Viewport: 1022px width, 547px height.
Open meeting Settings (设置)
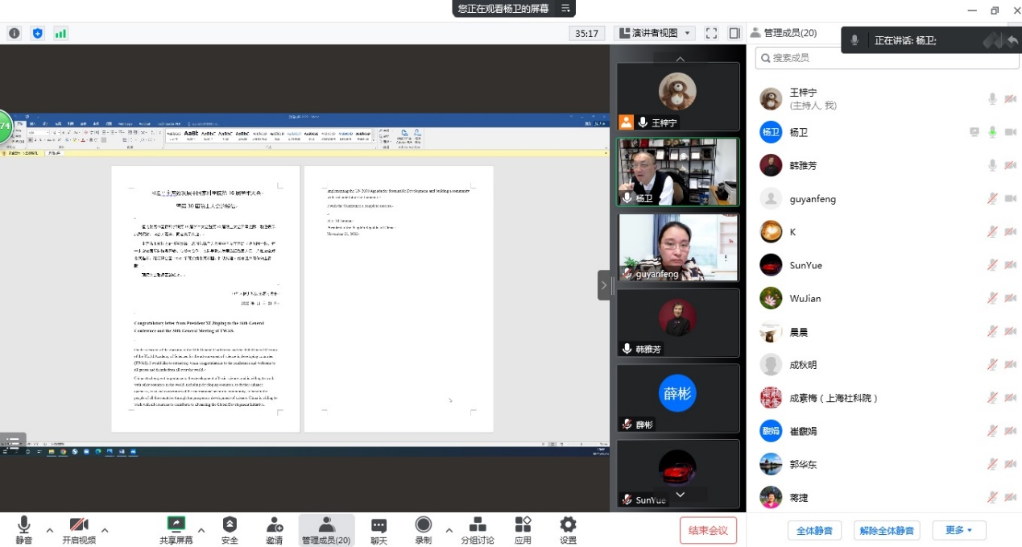pyautogui.click(x=568, y=529)
